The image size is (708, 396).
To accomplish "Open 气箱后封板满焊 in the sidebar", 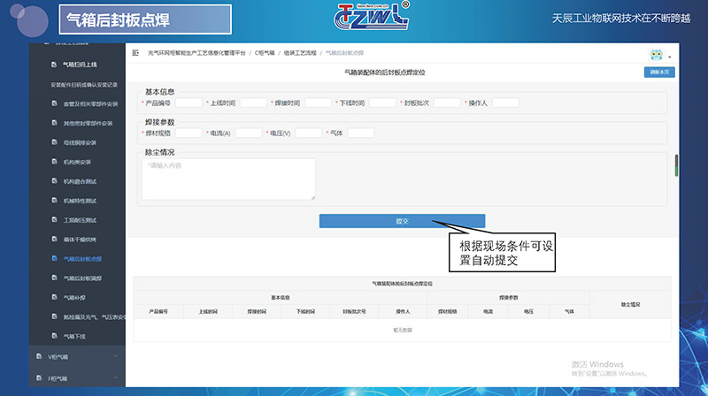I will [82, 278].
